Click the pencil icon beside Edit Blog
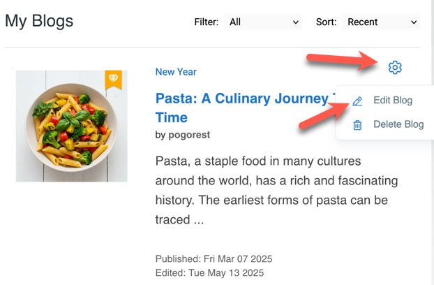This screenshot has height=285, width=434. 357,101
